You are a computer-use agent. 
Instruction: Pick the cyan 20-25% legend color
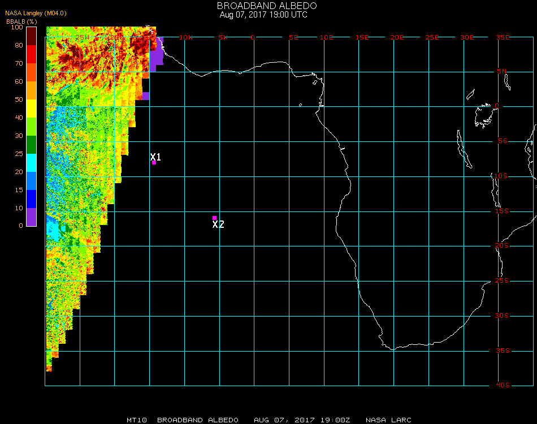coord(32,163)
